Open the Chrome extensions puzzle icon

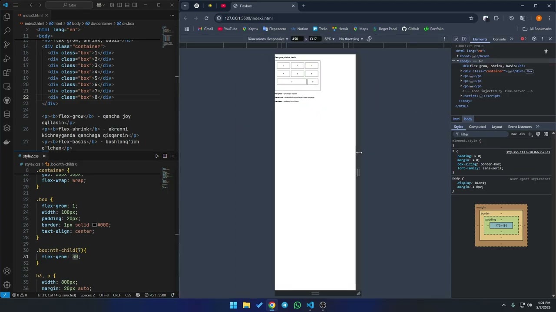click(496, 18)
